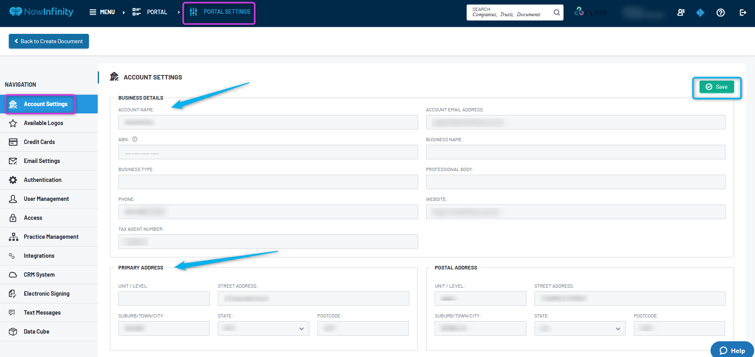Click the logout icon in header
This screenshot has height=357, width=755.
742,13
